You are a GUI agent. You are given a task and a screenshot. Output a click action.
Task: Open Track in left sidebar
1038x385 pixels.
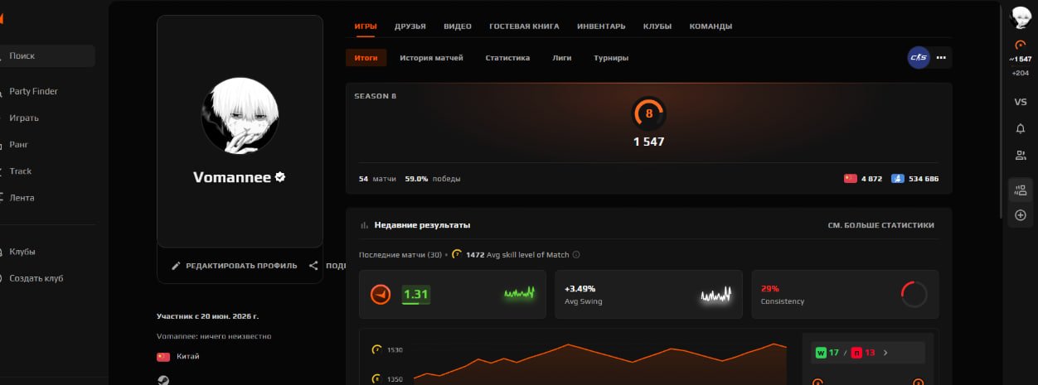point(21,171)
